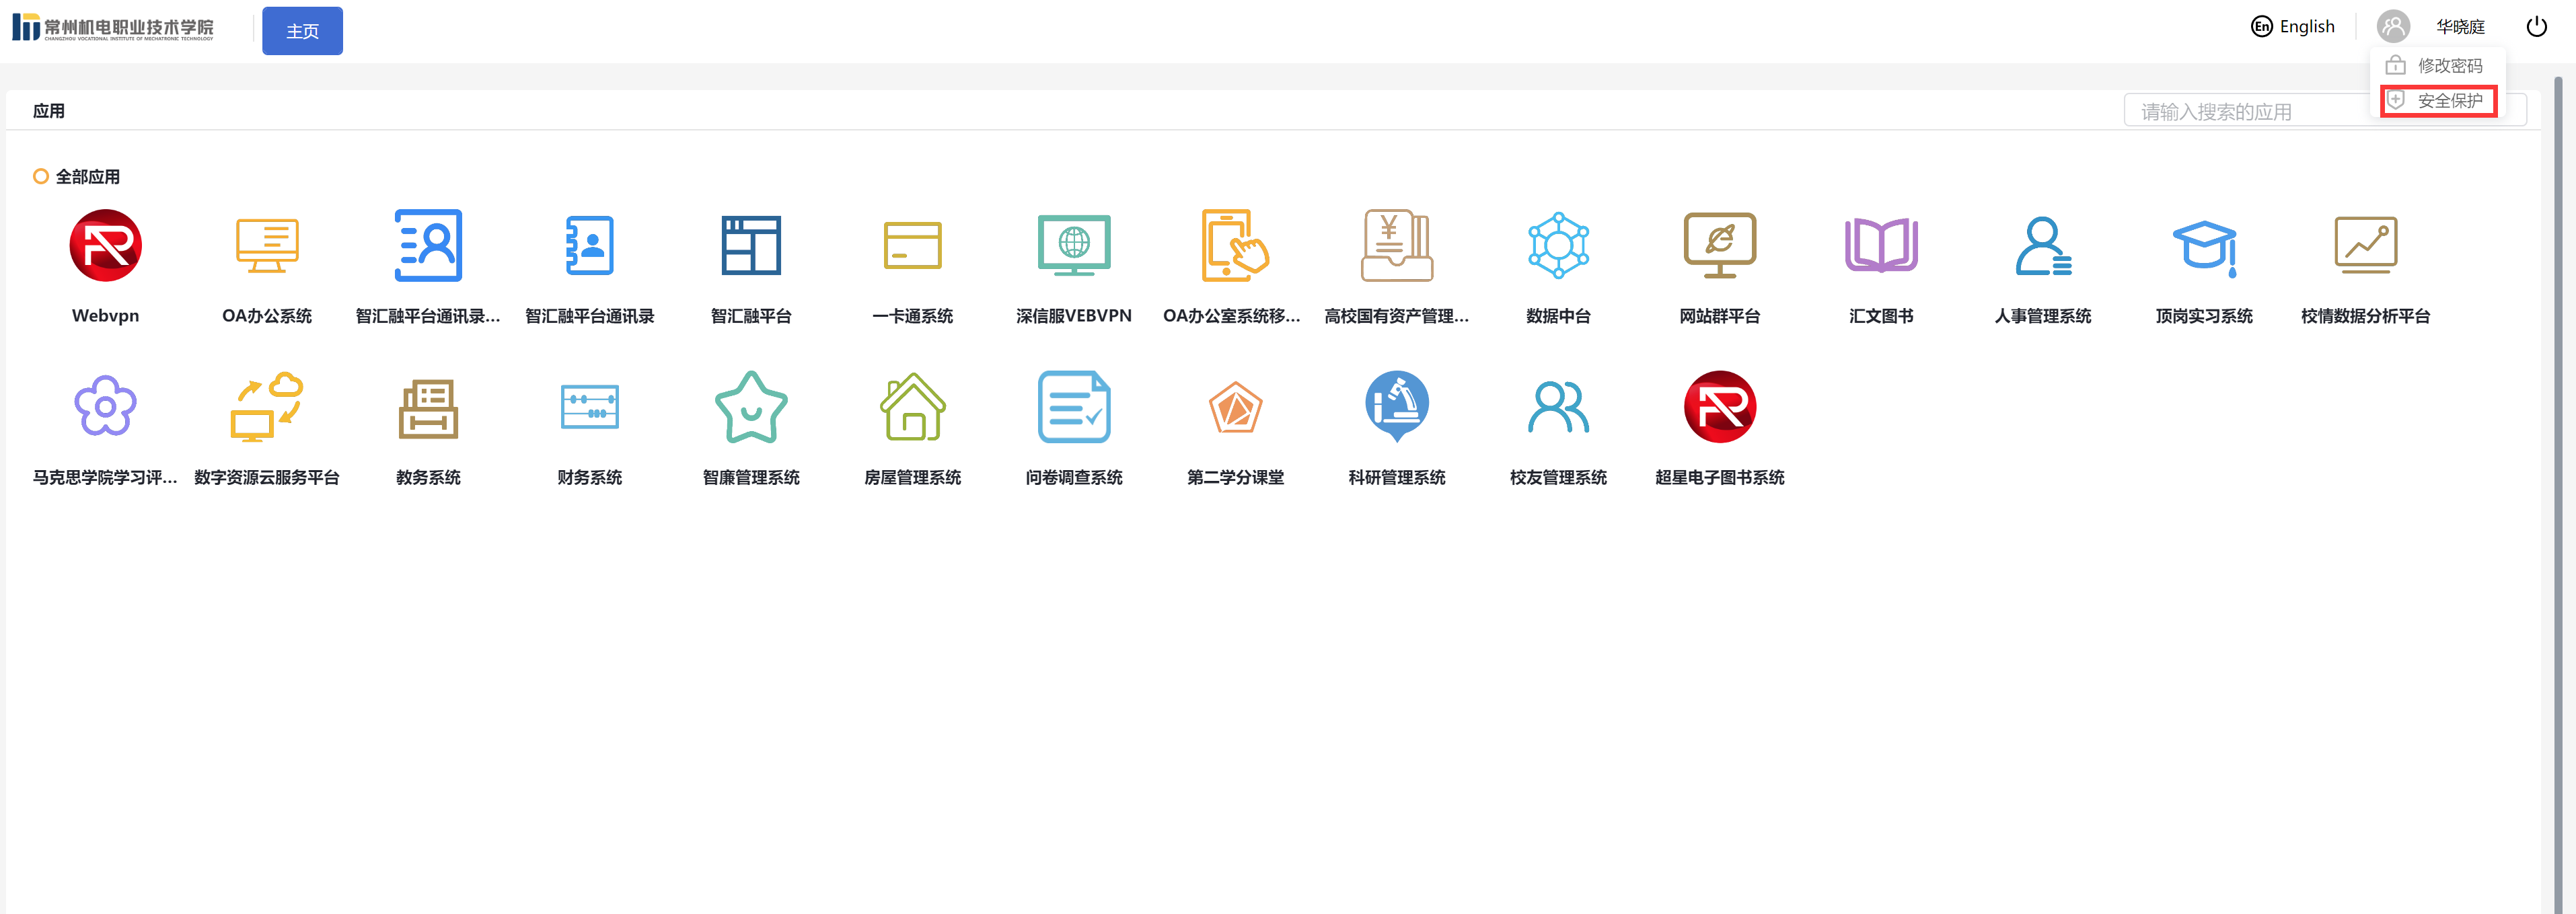Launch 超星电子图书系统 app

(x=1719, y=408)
